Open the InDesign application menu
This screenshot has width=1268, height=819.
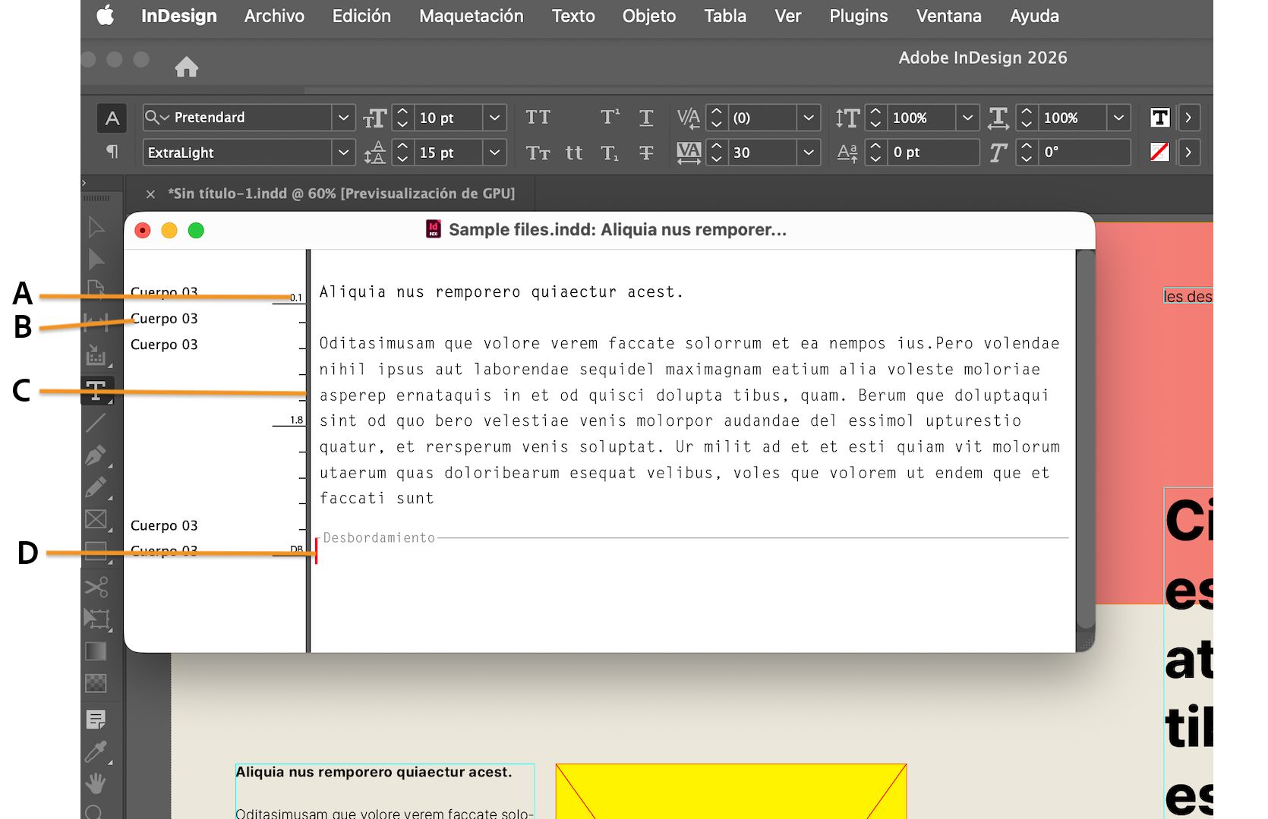(x=179, y=16)
